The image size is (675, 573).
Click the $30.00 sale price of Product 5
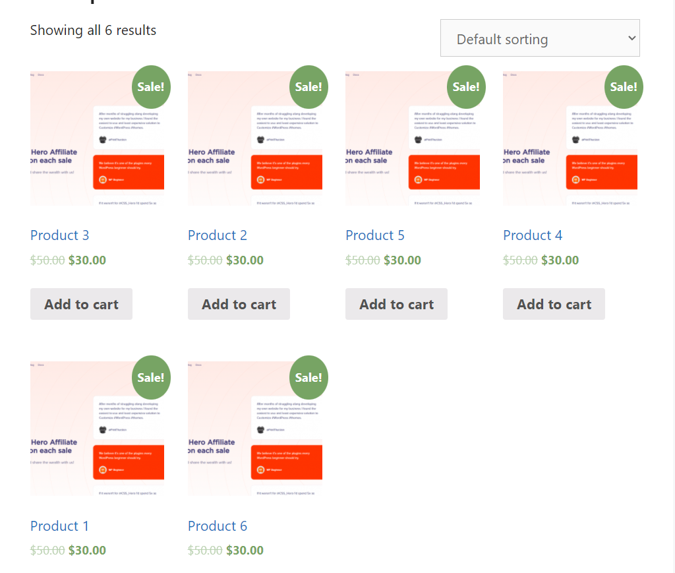point(403,260)
